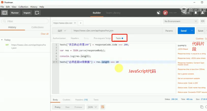Open request Headers tab
207x111 pixels.
[75, 38]
